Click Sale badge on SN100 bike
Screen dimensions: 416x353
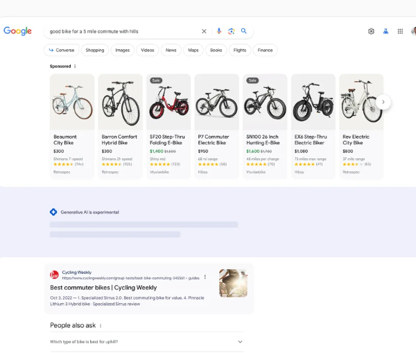252,80
